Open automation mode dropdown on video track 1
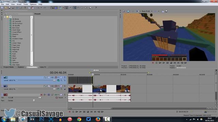 (x=58, y=77)
